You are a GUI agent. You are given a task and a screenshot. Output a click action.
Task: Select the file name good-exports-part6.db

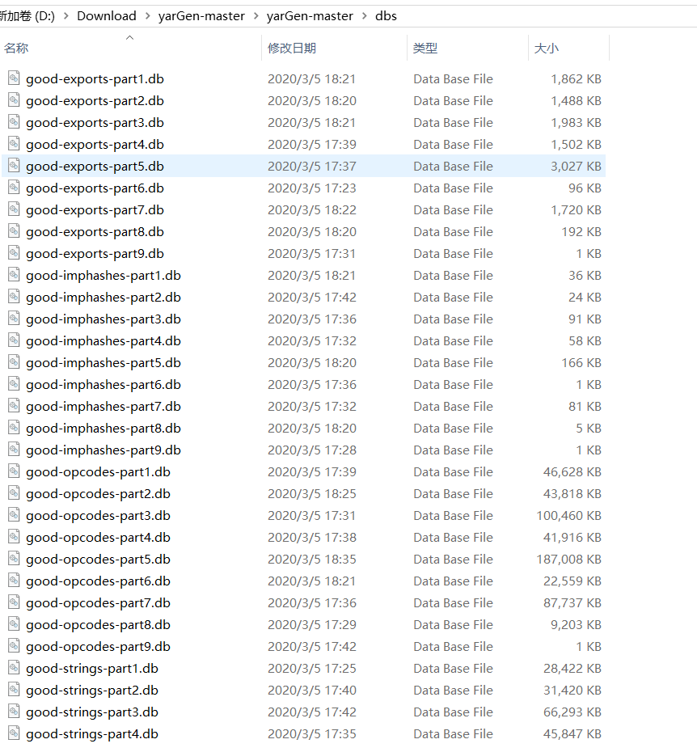[95, 188]
